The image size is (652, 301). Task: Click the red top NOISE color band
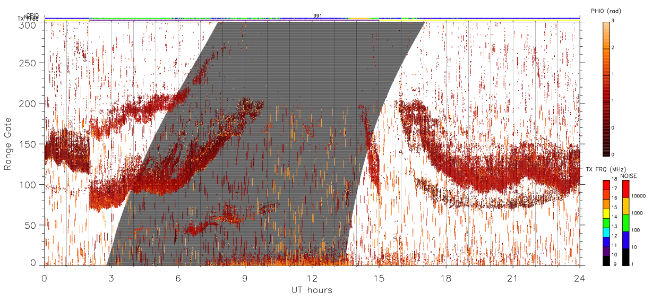point(625,188)
